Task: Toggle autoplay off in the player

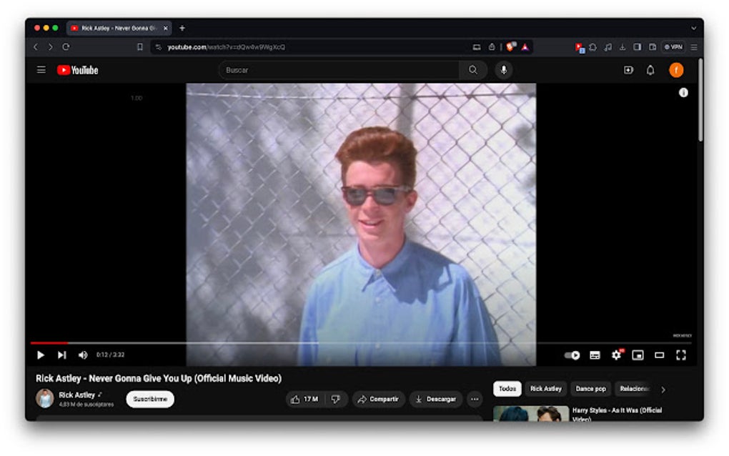Action: coord(572,355)
